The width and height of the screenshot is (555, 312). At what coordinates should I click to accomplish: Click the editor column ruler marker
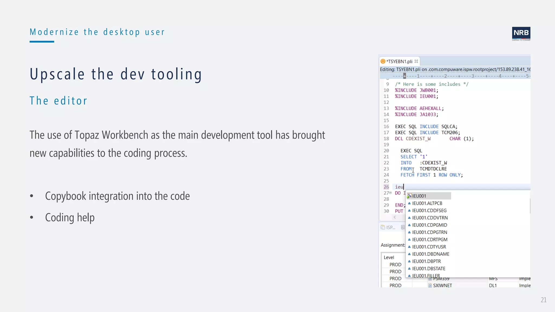pyautogui.click(x=405, y=76)
